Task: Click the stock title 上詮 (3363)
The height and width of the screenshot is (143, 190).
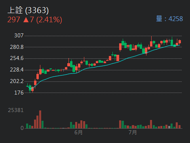Action: tap(28, 10)
